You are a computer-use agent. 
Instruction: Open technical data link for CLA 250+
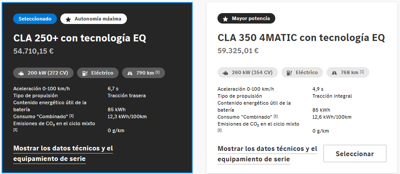pos(63,154)
